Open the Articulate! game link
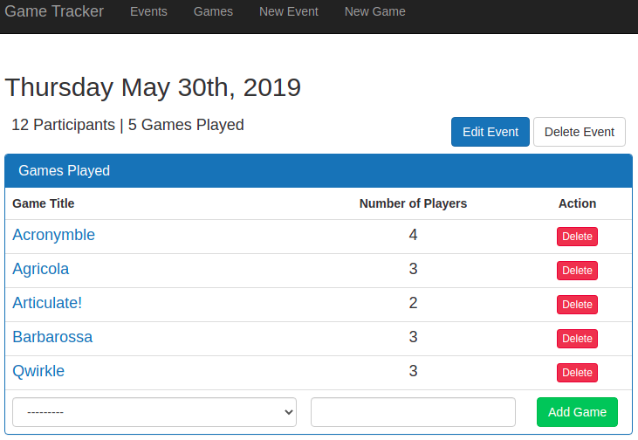Screen dimensions: 638x440 (47, 303)
